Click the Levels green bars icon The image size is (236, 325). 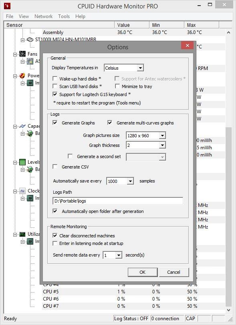[22, 162]
